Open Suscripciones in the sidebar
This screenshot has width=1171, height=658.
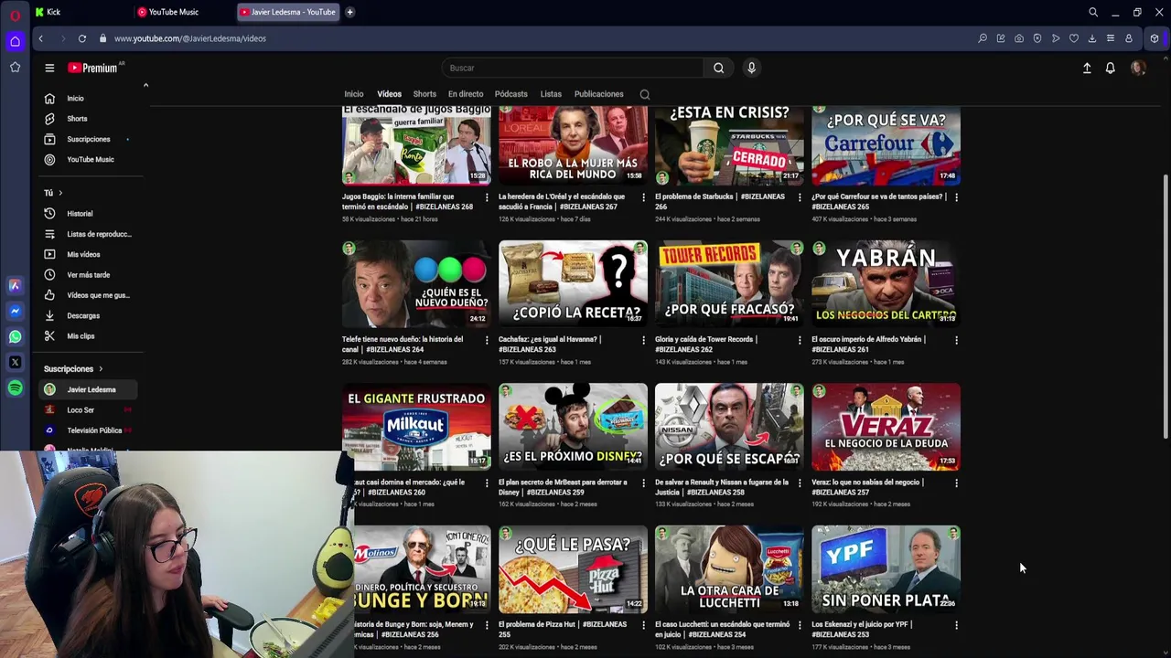[x=89, y=139]
